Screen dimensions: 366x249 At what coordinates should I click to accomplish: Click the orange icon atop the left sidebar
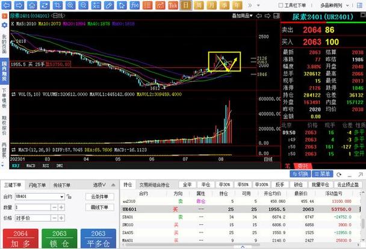pyautogui.click(x=4, y=16)
